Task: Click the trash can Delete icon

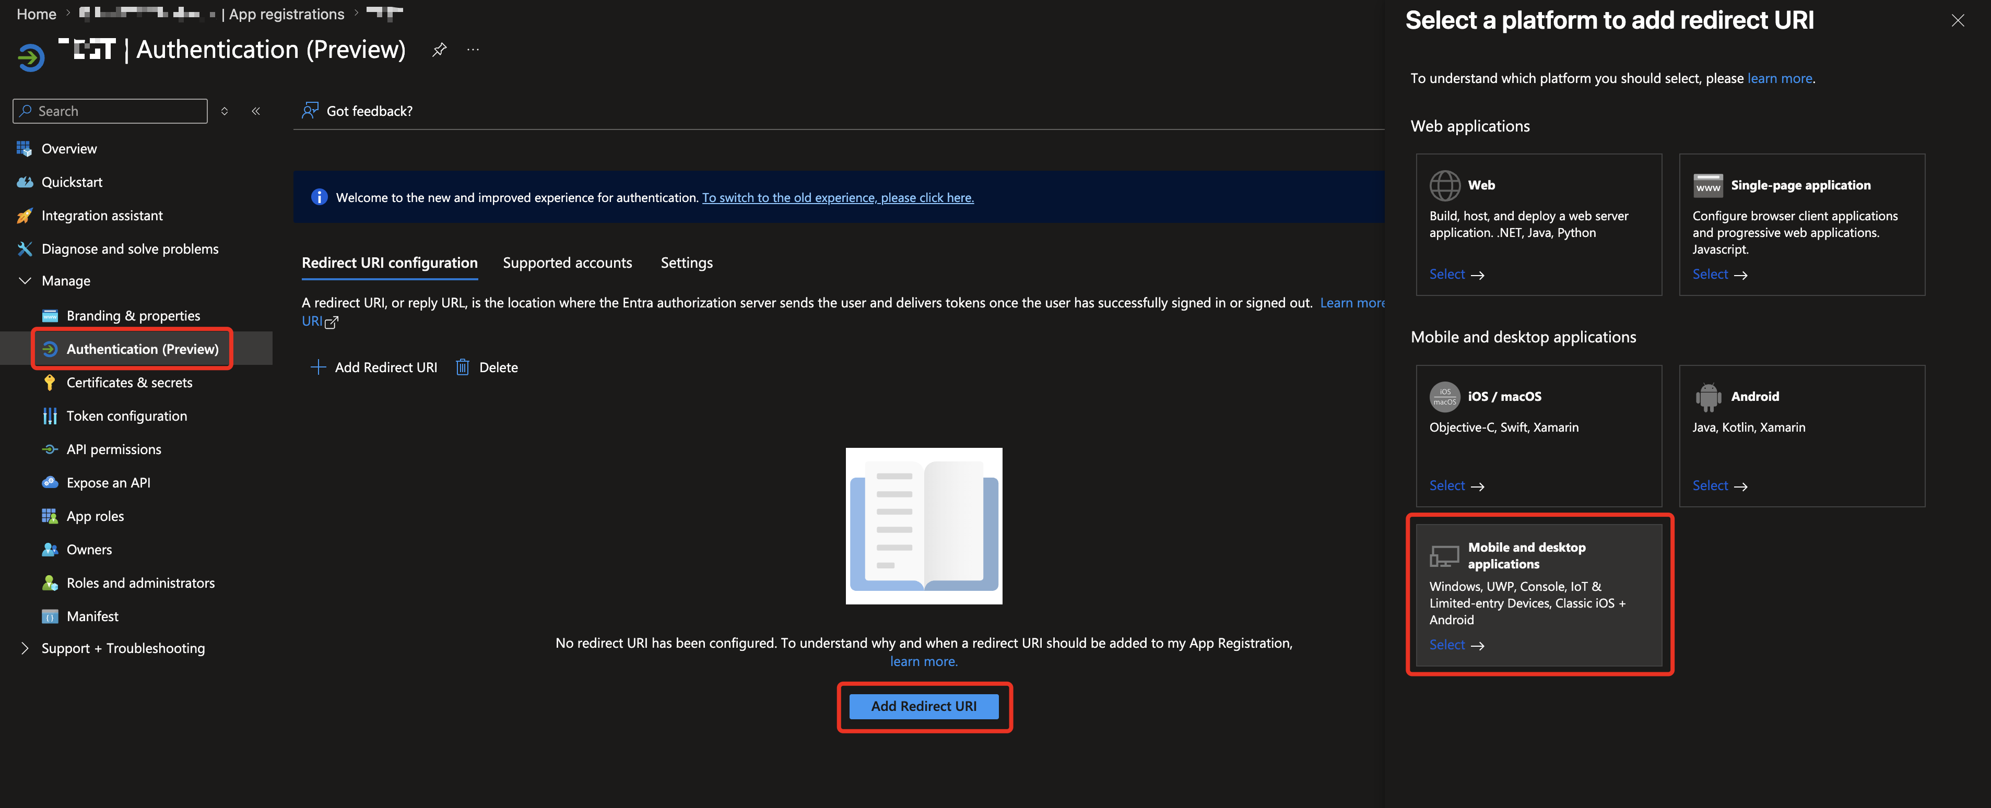Action: [462, 367]
